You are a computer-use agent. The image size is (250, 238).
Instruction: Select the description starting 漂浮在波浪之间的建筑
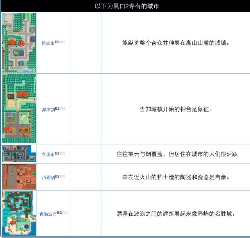(x=176, y=214)
